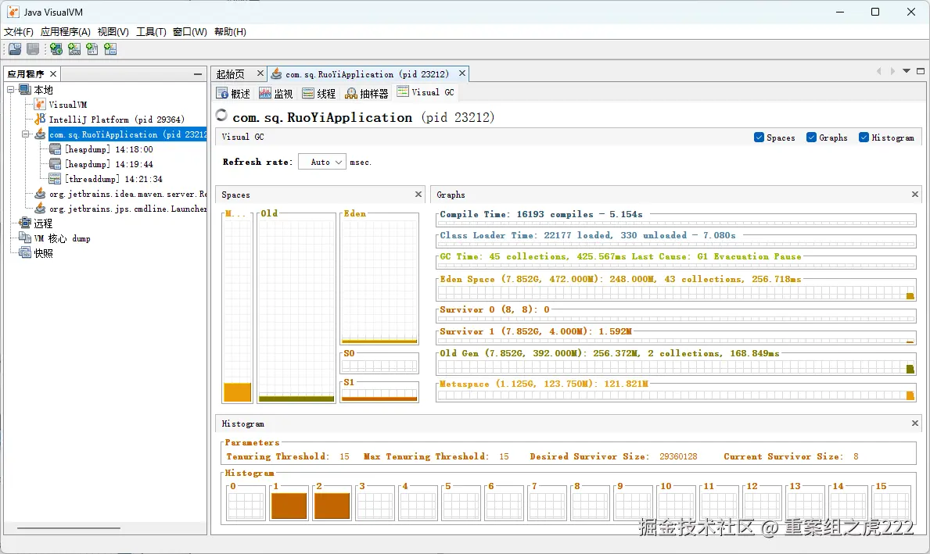
Task: Close the 应用程序 panel tab
Action: 52,74
